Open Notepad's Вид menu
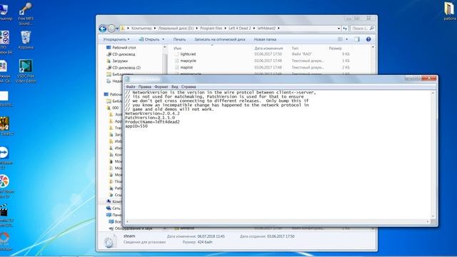 tap(174, 87)
